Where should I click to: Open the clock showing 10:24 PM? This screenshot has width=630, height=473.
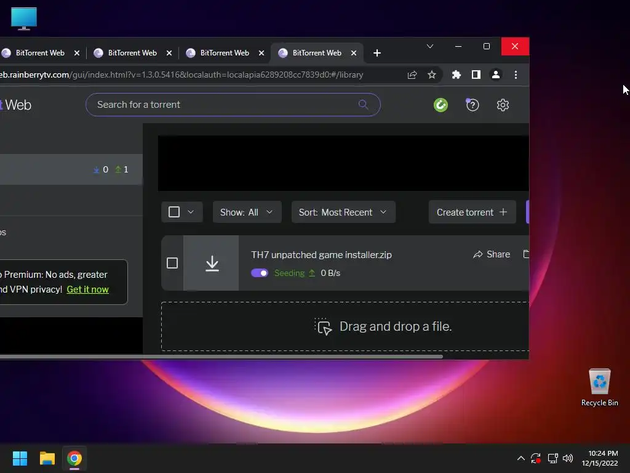point(600,458)
